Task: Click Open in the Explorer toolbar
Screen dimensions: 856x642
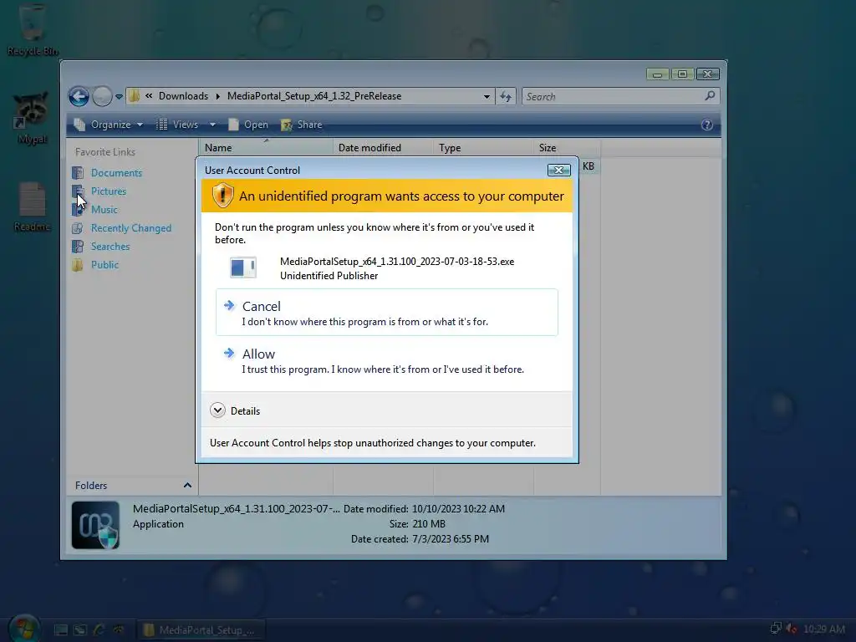Action: 248,125
